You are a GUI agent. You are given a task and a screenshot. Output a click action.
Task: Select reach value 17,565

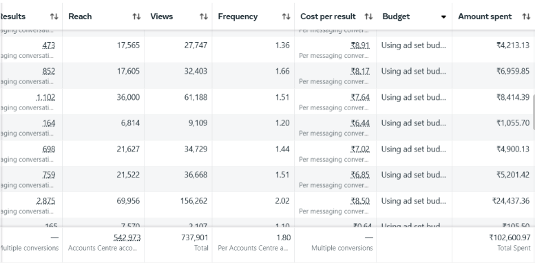point(128,45)
